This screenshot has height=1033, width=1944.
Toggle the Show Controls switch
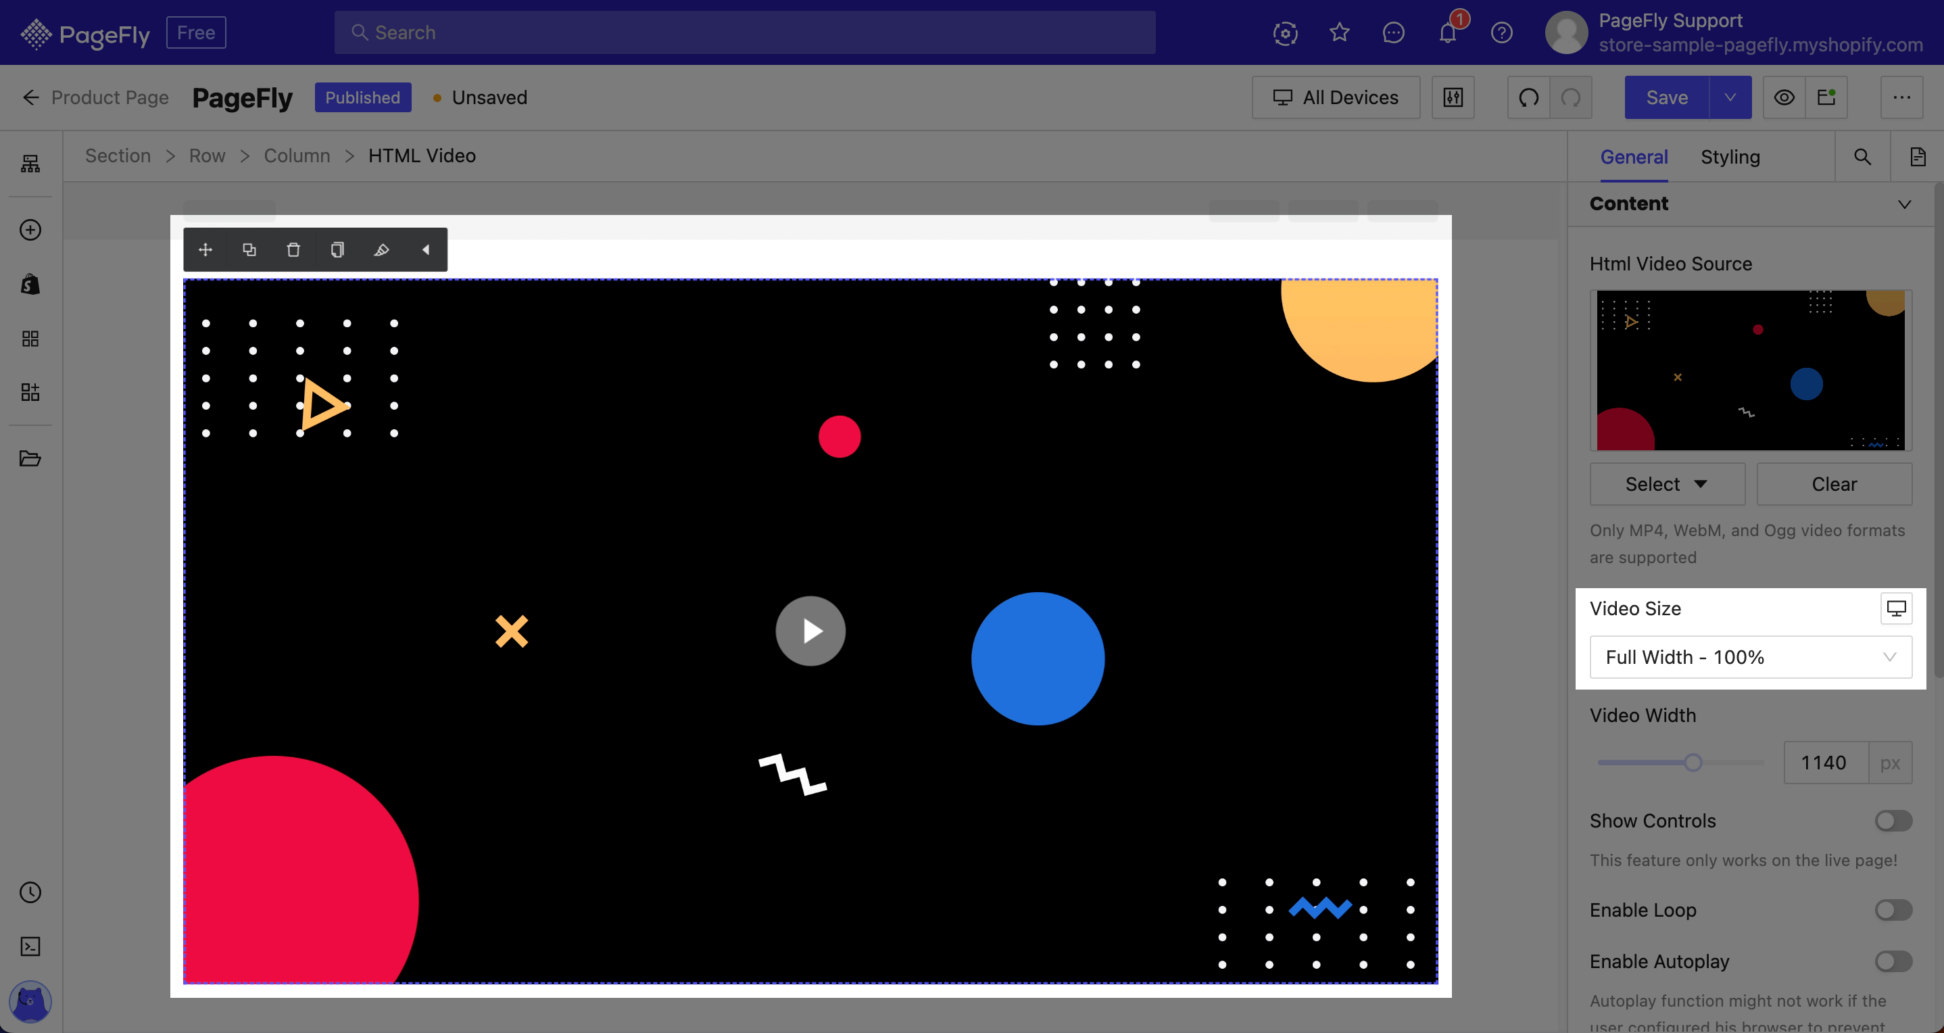[1893, 819]
